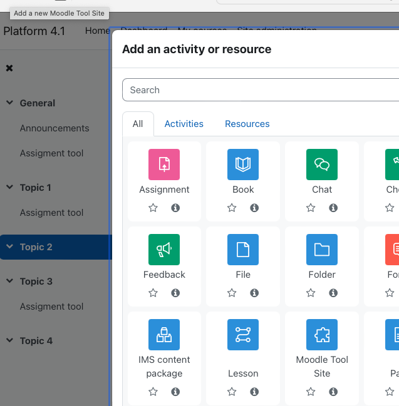
Task: Collapse the Topic 2 section chevron
Action: click(x=9, y=246)
